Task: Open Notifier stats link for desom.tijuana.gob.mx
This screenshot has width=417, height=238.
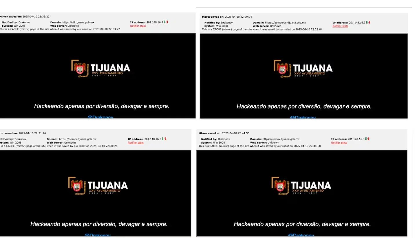Action: (136, 142)
